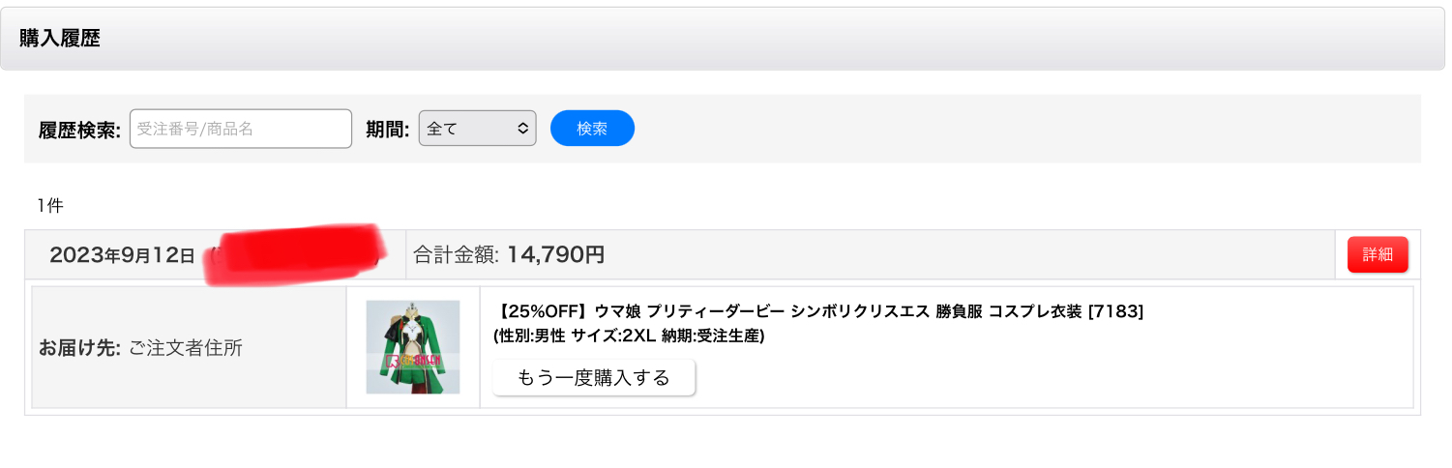Click the 14,790円 total amount

coord(556,255)
